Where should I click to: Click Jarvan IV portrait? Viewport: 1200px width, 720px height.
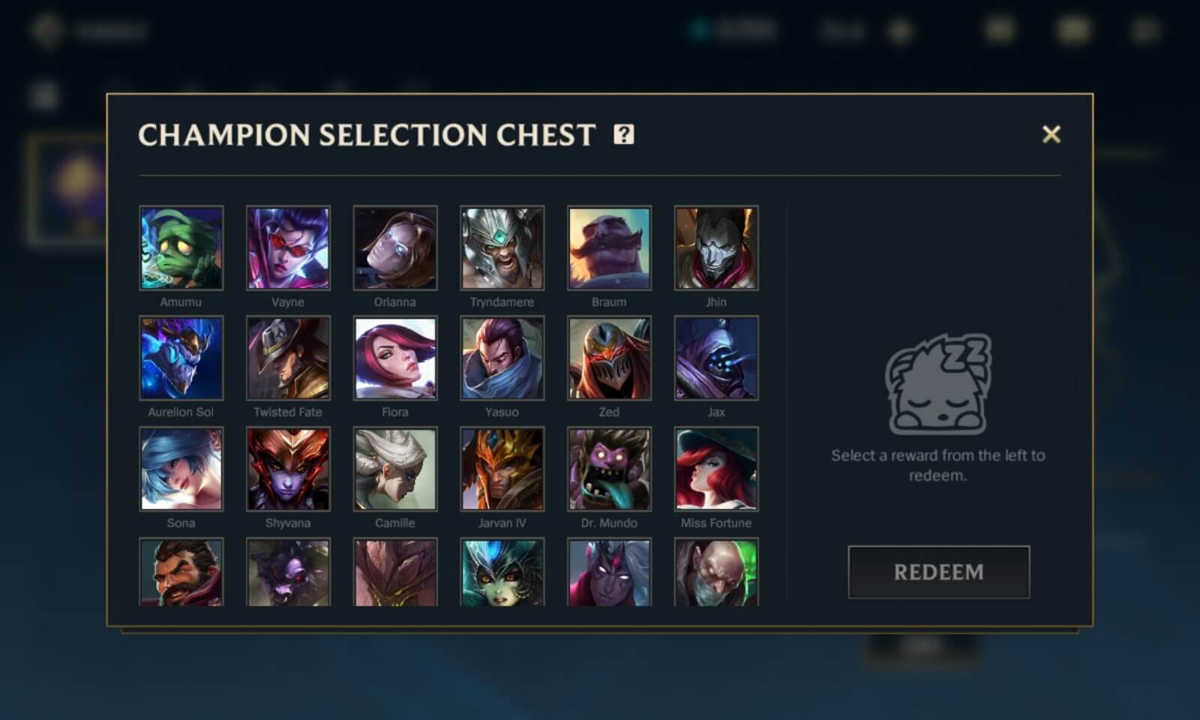[x=502, y=469]
